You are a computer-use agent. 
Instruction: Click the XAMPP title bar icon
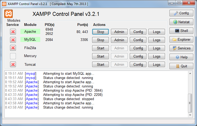point(4,4)
